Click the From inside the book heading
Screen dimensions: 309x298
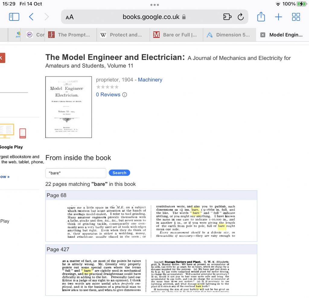78,158
